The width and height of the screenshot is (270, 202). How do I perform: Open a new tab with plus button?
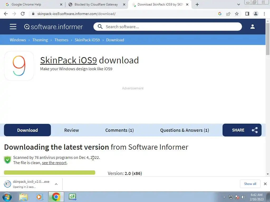pos(197,5)
